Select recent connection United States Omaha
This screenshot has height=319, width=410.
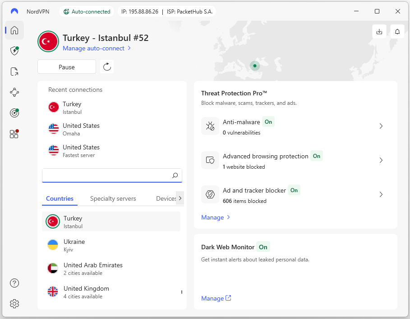coord(112,129)
